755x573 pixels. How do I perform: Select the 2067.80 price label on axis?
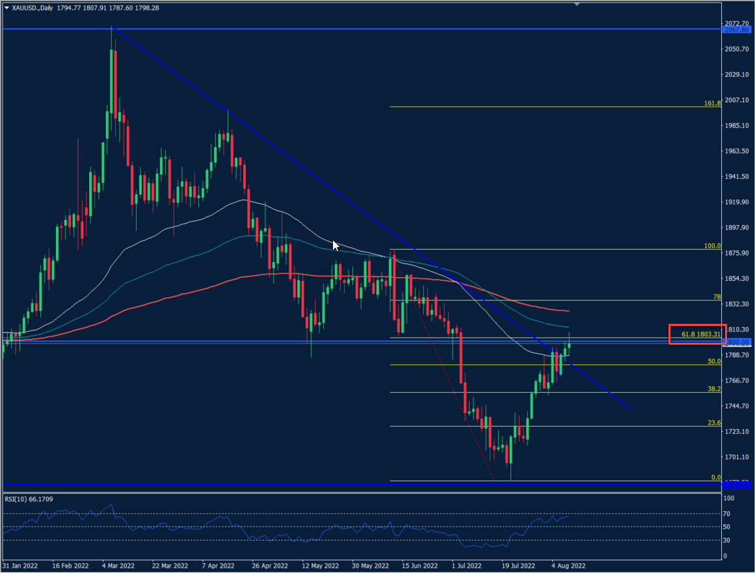point(737,30)
